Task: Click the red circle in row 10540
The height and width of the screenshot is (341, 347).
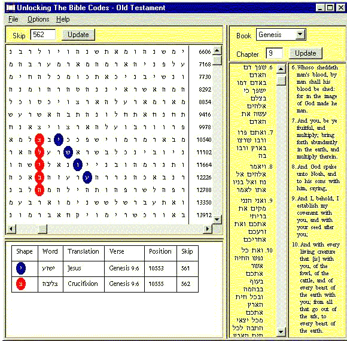Action: point(39,139)
